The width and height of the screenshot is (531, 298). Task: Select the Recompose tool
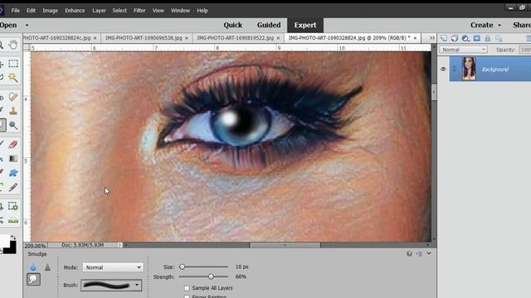coord(13,206)
